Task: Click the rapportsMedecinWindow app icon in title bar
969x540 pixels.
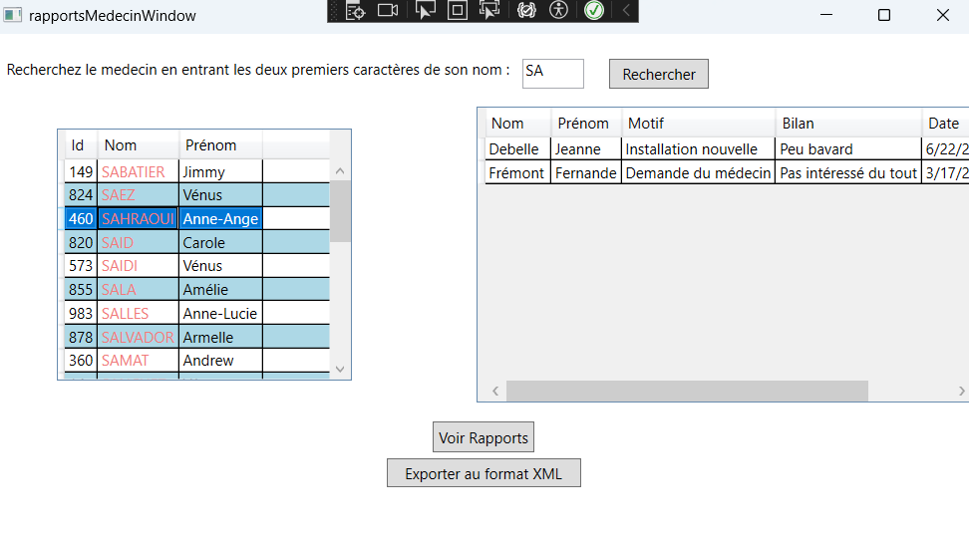Action: coord(12,15)
